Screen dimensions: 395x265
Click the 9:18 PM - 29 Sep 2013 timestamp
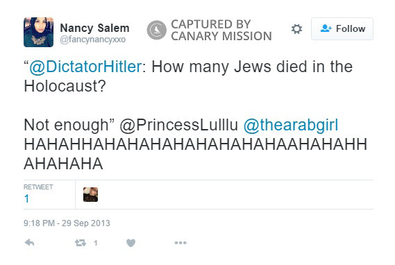click(x=67, y=223)
